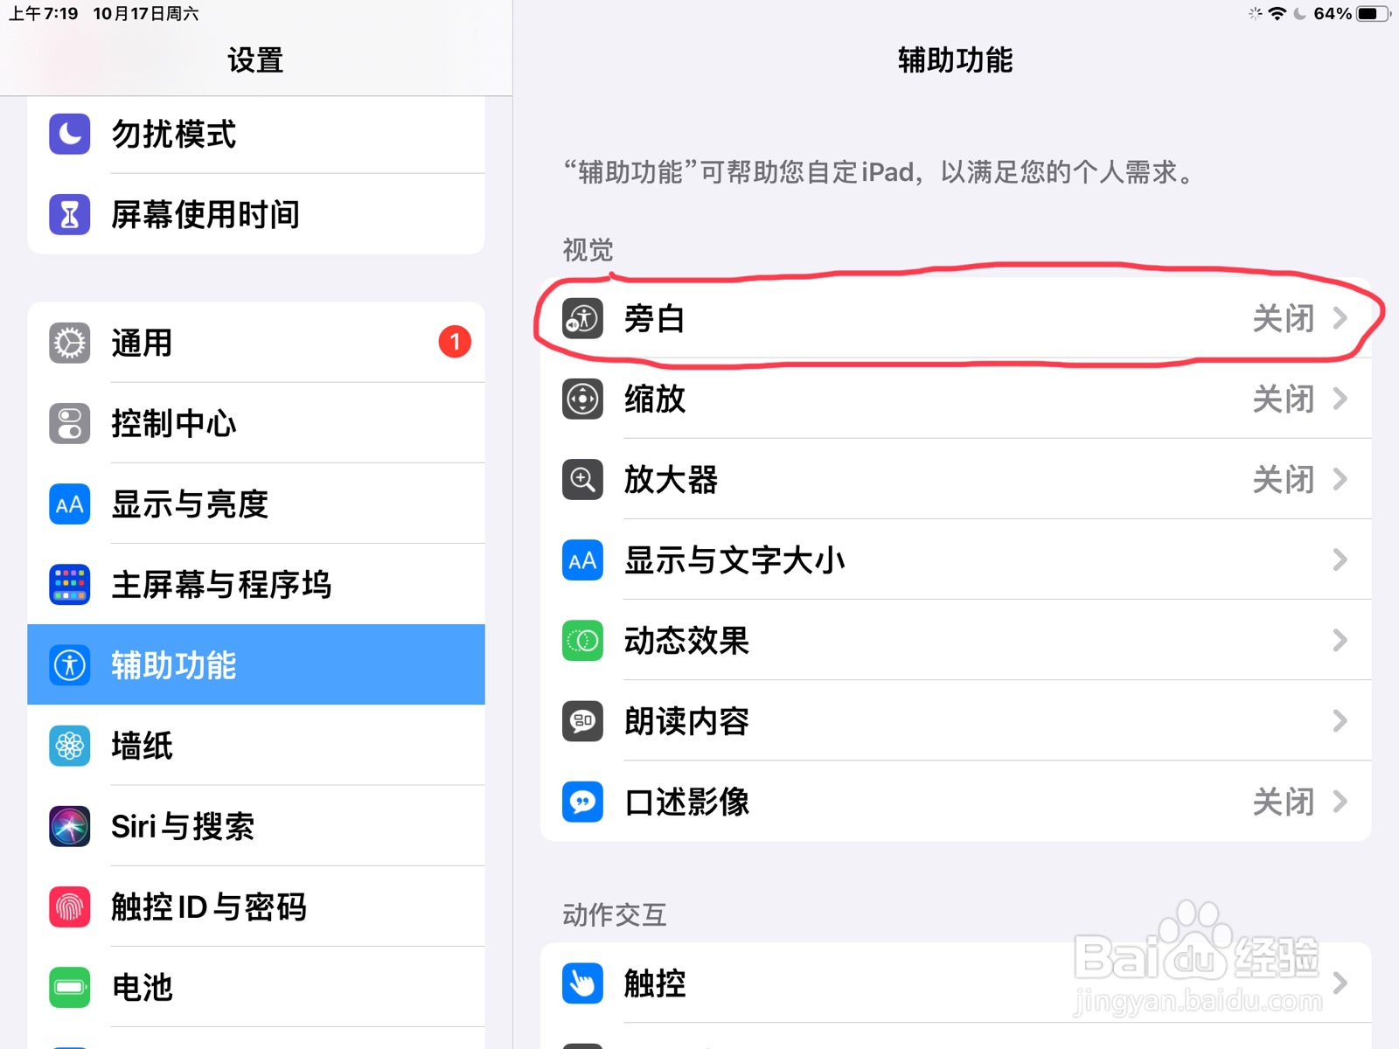Tap the Motion (动态效果) green icon
This screenshot has height=1049, width=1399.
click(582, 641)
